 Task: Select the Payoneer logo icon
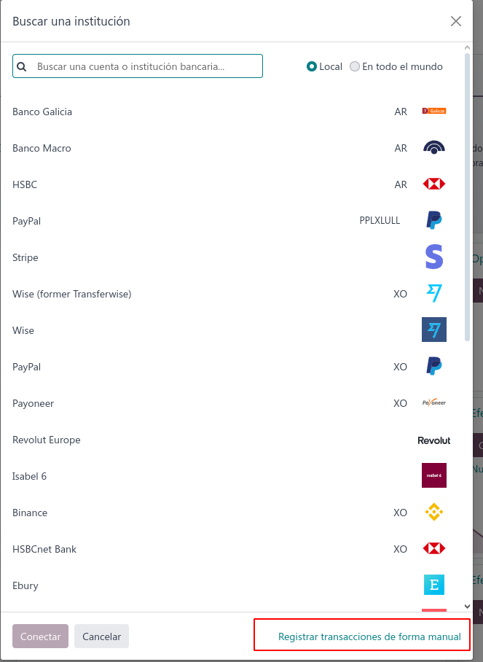pyautogui.click(x=434, y=402)
